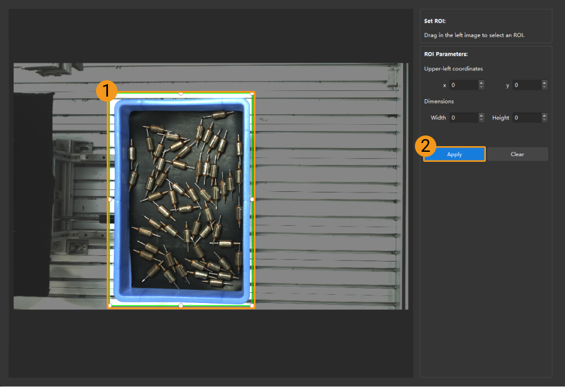This screenshot has height=387, width=565.
Task: Decrement the Height value using down arrow
Action: [544, 120]
